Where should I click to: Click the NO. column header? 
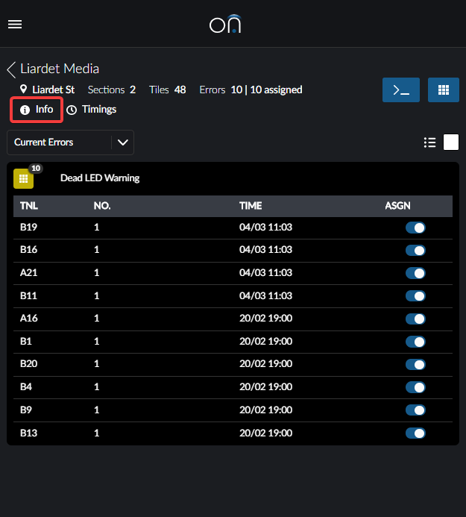[102, 206]
